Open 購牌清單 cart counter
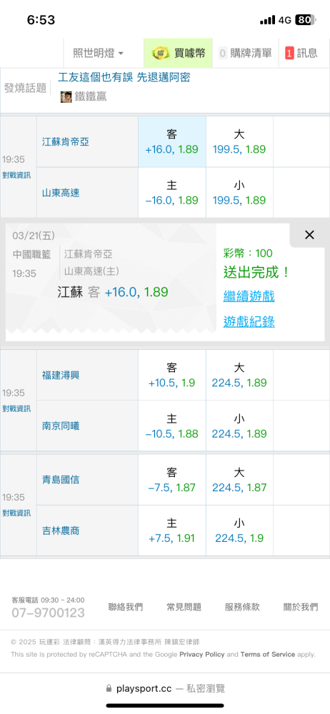Image resolution: width=330 pixels, height=714 pixels. 245,53
